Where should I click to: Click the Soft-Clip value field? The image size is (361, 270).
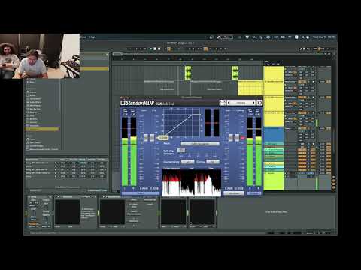[181, 151]
